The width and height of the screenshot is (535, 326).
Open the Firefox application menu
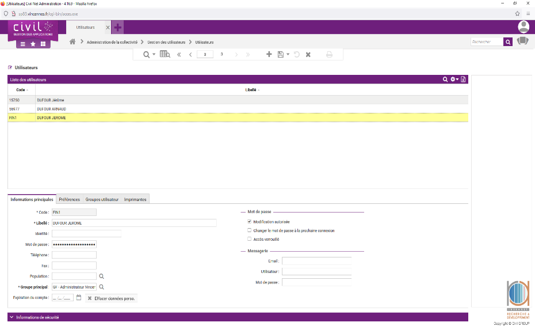528,14
